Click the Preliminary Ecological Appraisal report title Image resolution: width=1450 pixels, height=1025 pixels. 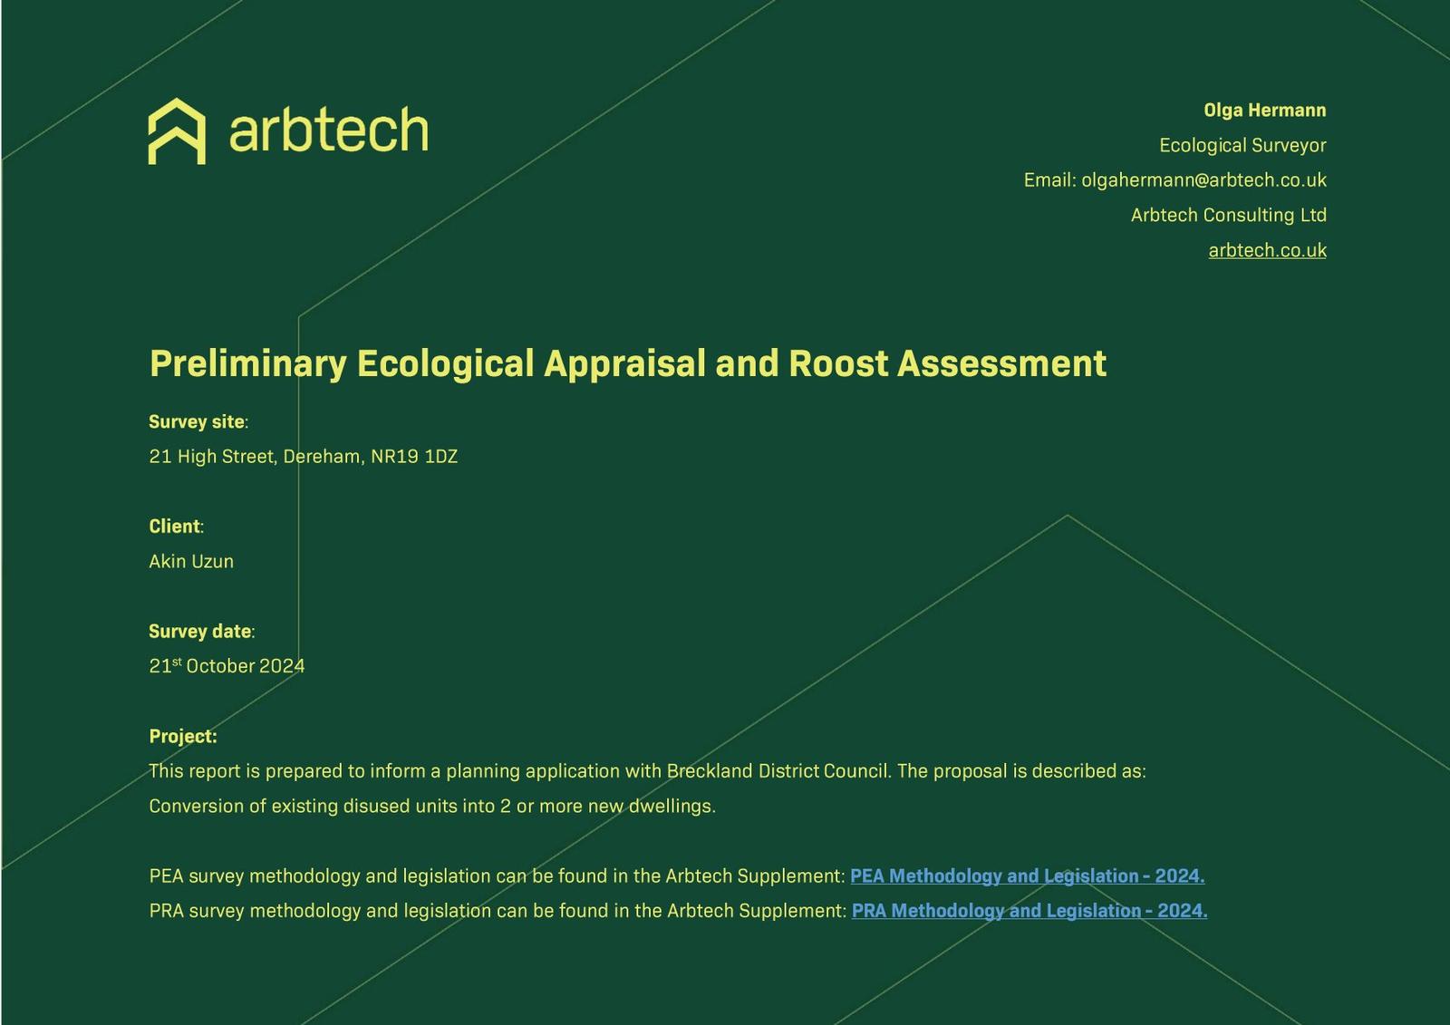(627, 363)
